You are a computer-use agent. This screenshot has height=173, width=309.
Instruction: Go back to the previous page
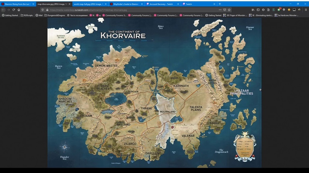(x=3, y=10)
